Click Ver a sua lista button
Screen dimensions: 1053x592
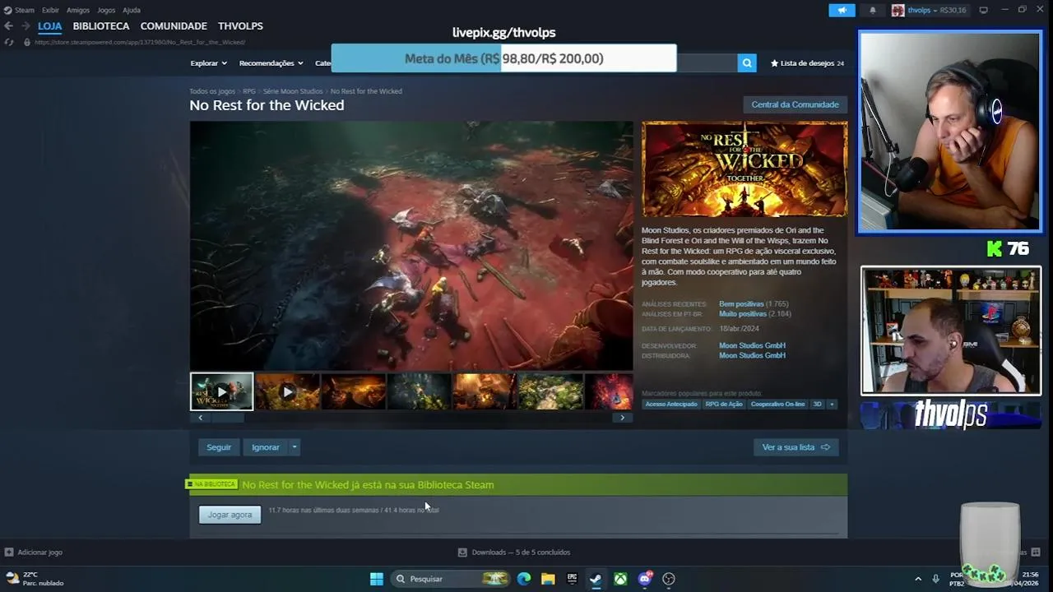coord(796,447)
